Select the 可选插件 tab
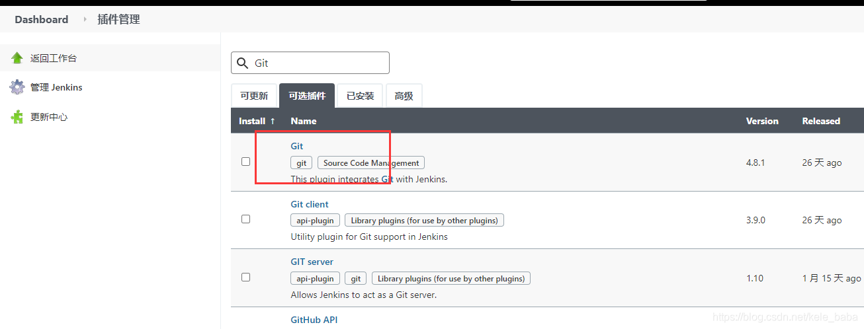This screenshot has height=329, width=864. (307, 96)
